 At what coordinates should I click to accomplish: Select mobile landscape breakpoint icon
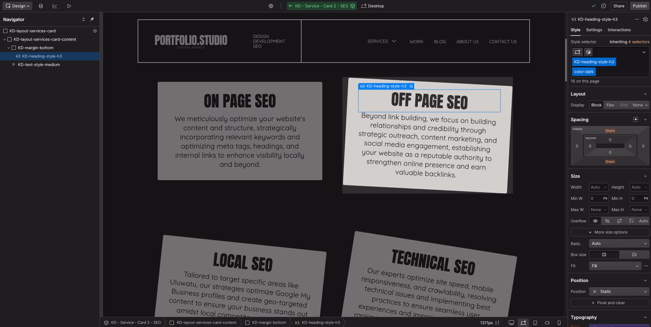[x=547, y=322]
